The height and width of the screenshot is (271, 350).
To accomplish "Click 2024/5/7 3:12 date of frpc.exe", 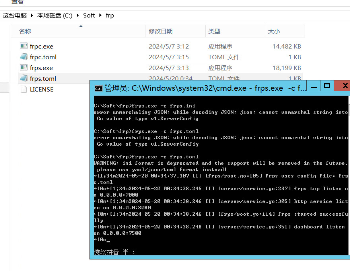I will click(x=169, y=46).
